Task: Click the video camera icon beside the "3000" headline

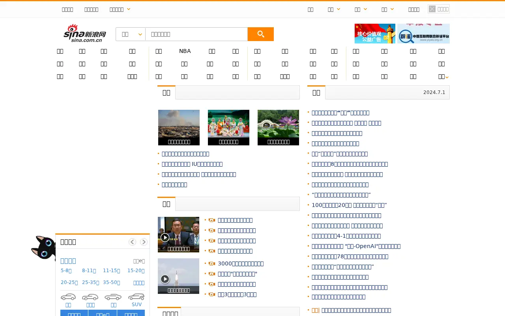Action: tap(212, 264)
